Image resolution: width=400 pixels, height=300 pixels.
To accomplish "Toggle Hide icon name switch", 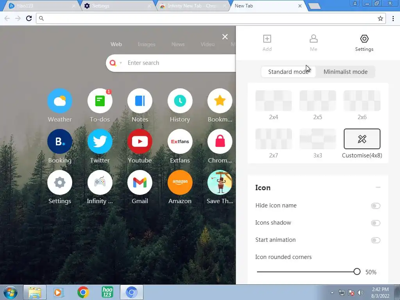I will (x=375, y=206).
